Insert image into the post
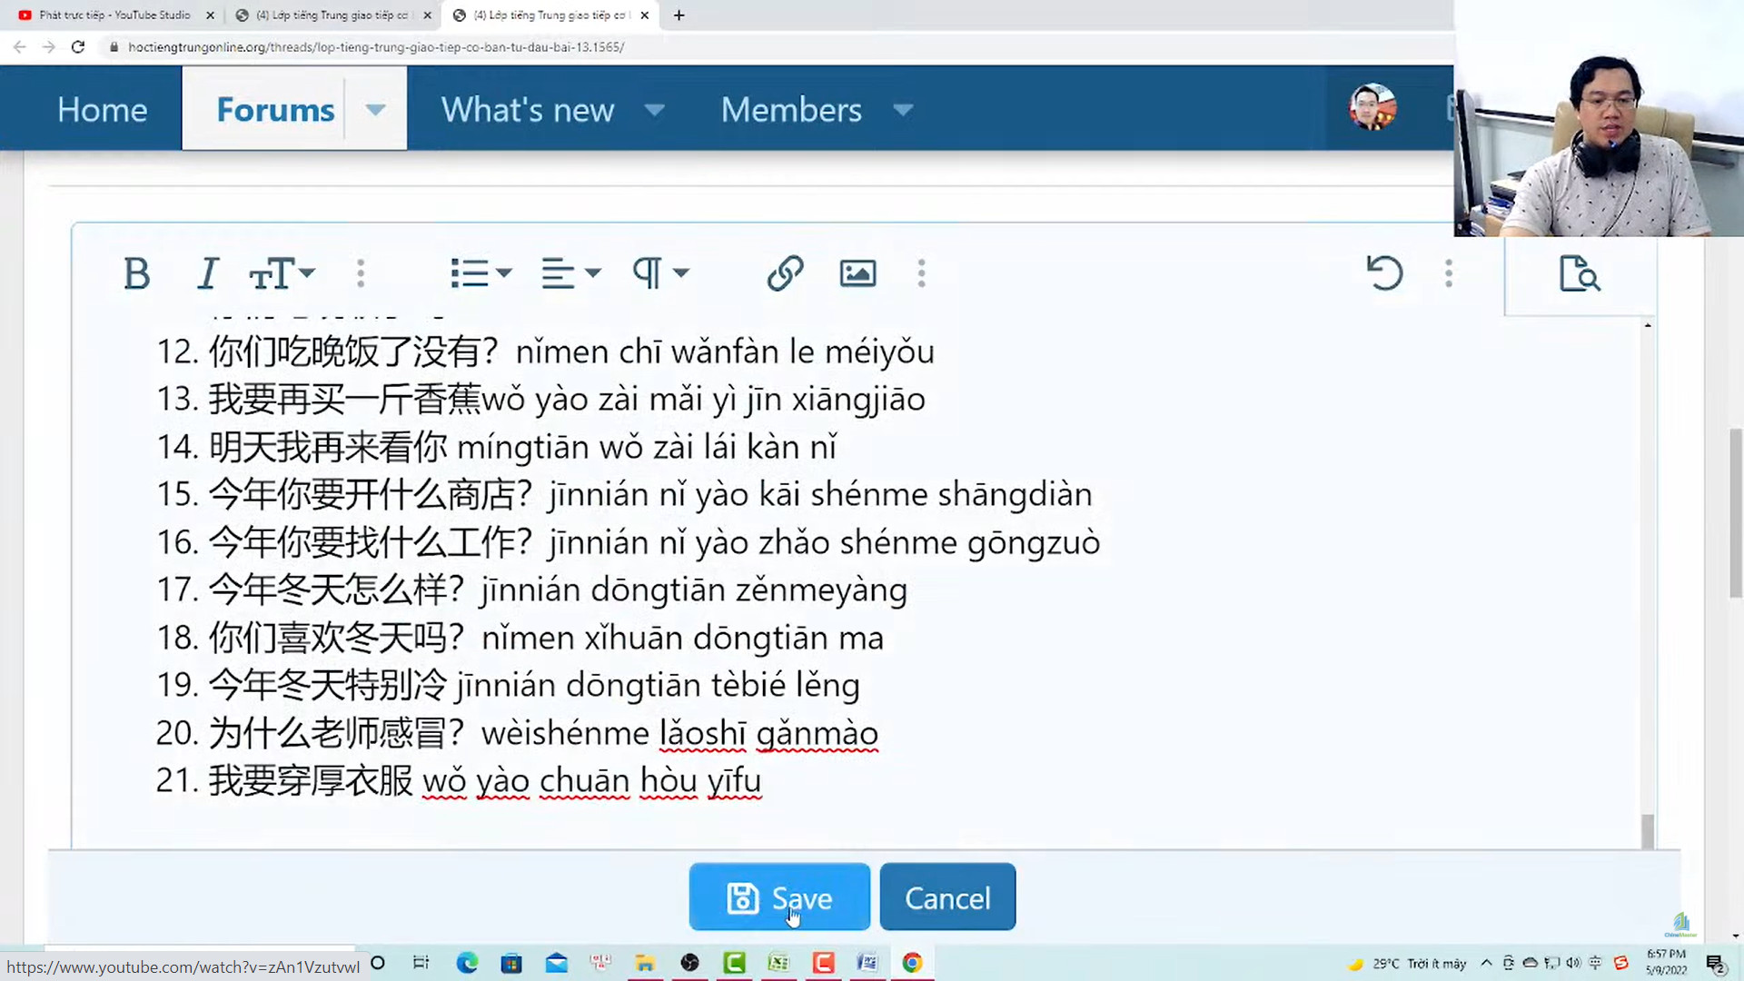1744x981 pixels. [x=857, y=273]
